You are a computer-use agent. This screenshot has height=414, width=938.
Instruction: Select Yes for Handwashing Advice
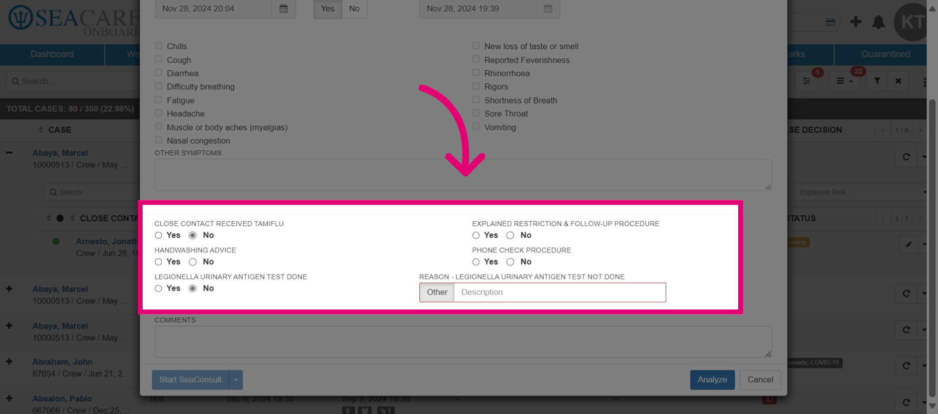tap(158, 262)
